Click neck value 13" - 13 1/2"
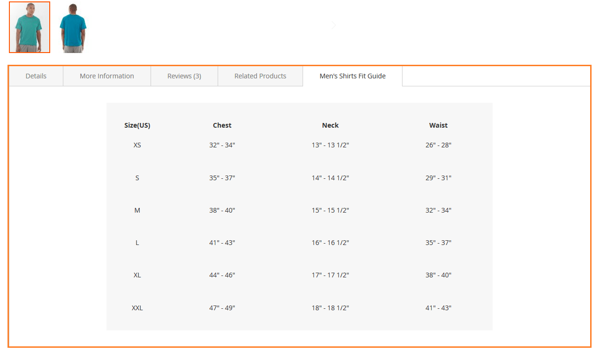This screenshot has width=600, height=352. pos(330,145)
